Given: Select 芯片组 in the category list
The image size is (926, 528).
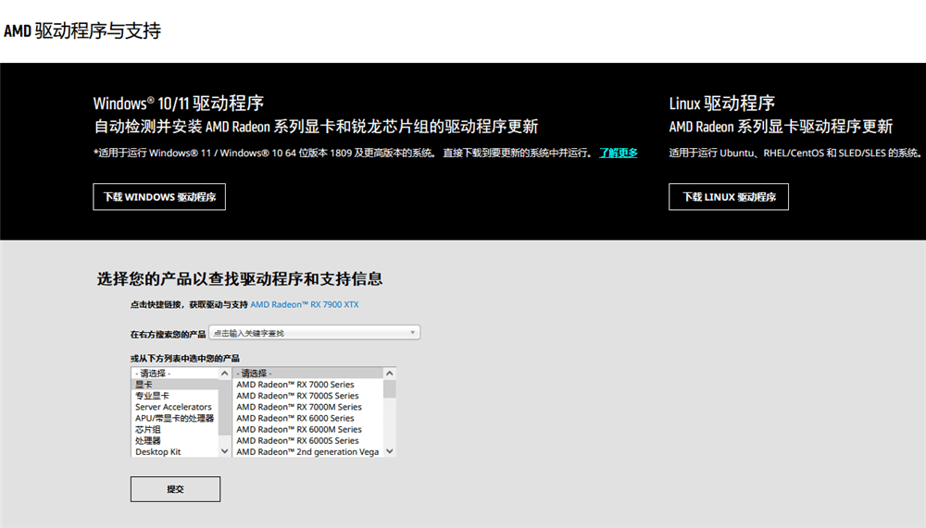Looking at the screenshot, I should click(148, 429).
